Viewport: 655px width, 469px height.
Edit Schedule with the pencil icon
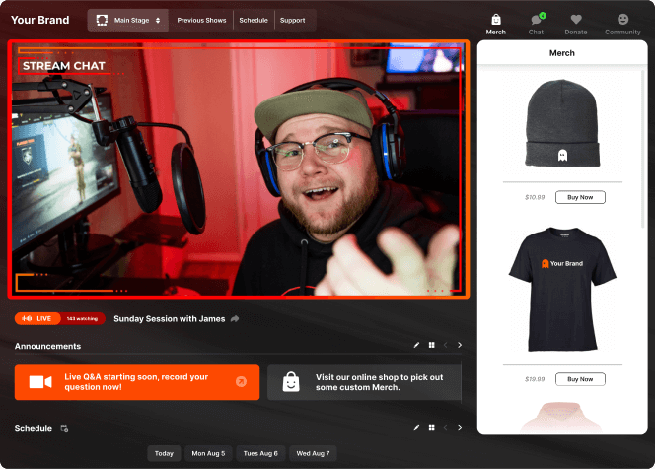(416, 428)
